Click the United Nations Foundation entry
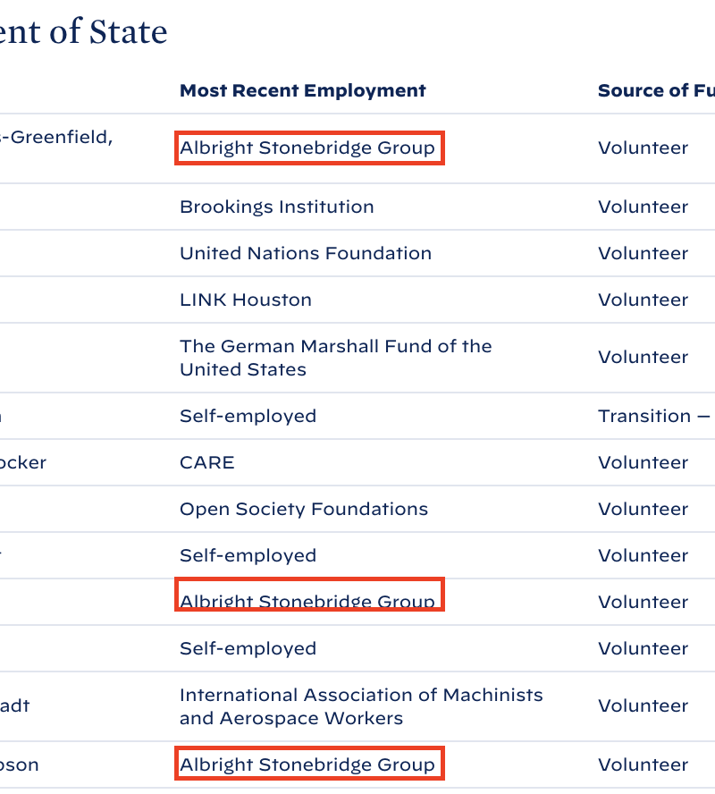 coord(306,253)
